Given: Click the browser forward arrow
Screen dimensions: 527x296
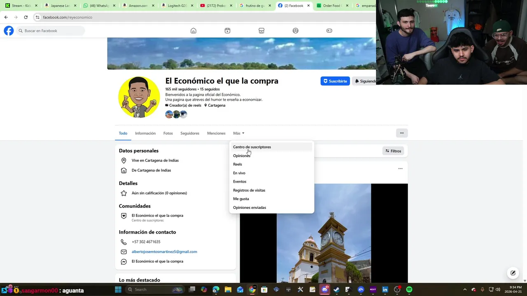Looking at the screenshot, I should pyautogui.click(x=16, y=17).
